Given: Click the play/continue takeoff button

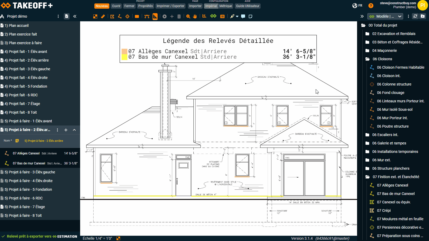Looking at the screenshot, I should (x=164, y=16).
